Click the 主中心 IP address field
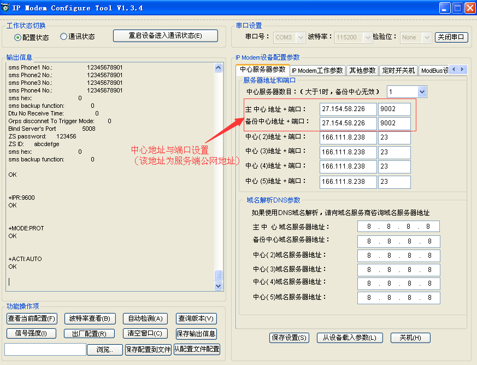477x365 pixels. [348, 109]
